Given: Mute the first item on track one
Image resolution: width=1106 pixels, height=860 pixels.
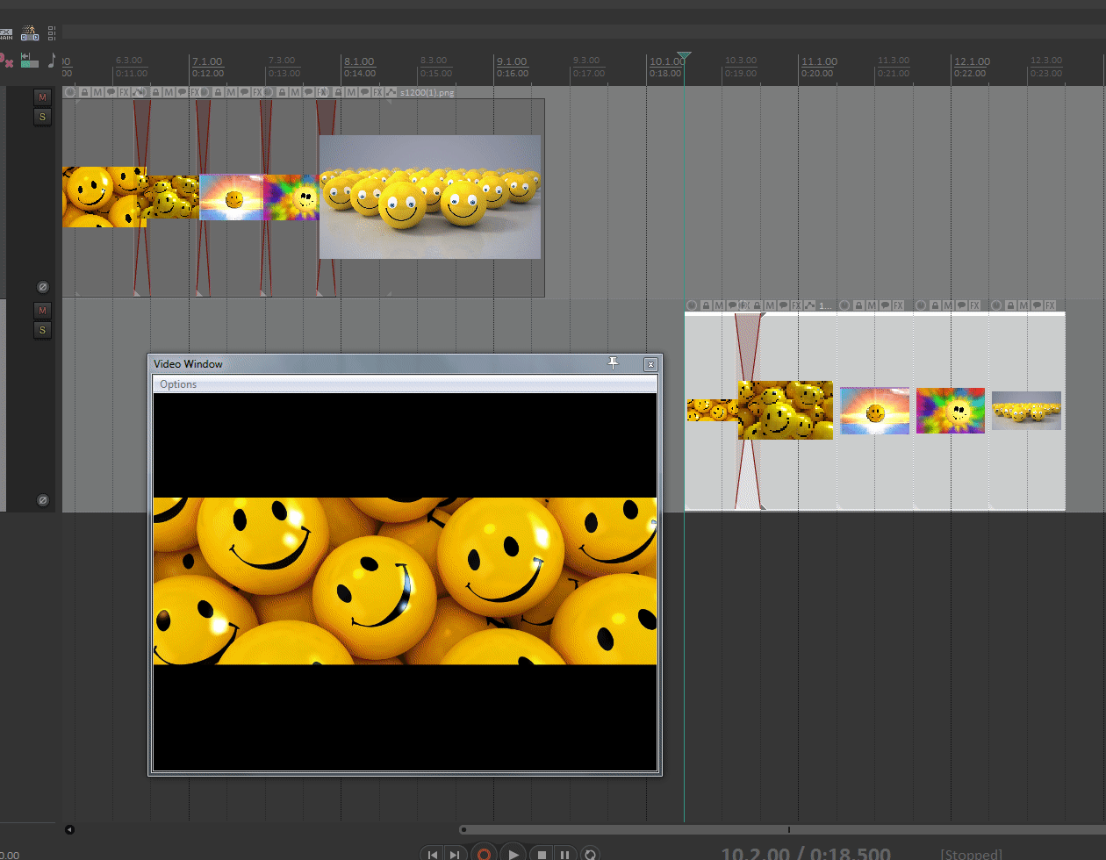Looking at the screenshot, I should 97,92.
